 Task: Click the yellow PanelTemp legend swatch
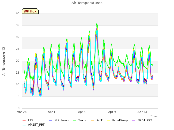[x=108, y=121]
